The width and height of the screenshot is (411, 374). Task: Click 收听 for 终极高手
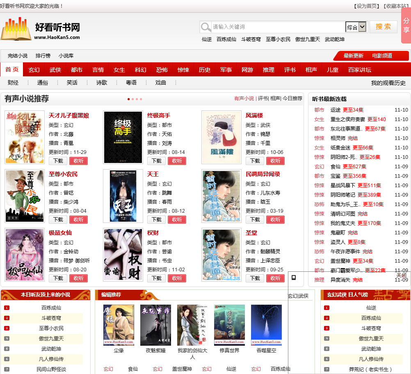[x=177, y=161]
